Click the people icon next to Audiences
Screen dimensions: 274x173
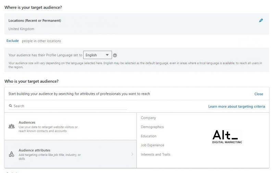pyautogui.click(x=12, y=126)
